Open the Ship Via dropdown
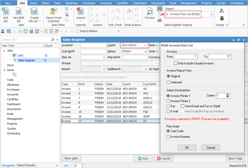 [x=104, y=57]
